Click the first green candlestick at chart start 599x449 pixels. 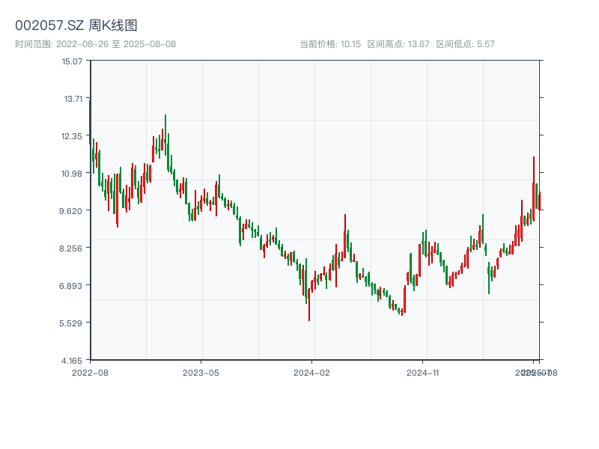click(90, 122)
